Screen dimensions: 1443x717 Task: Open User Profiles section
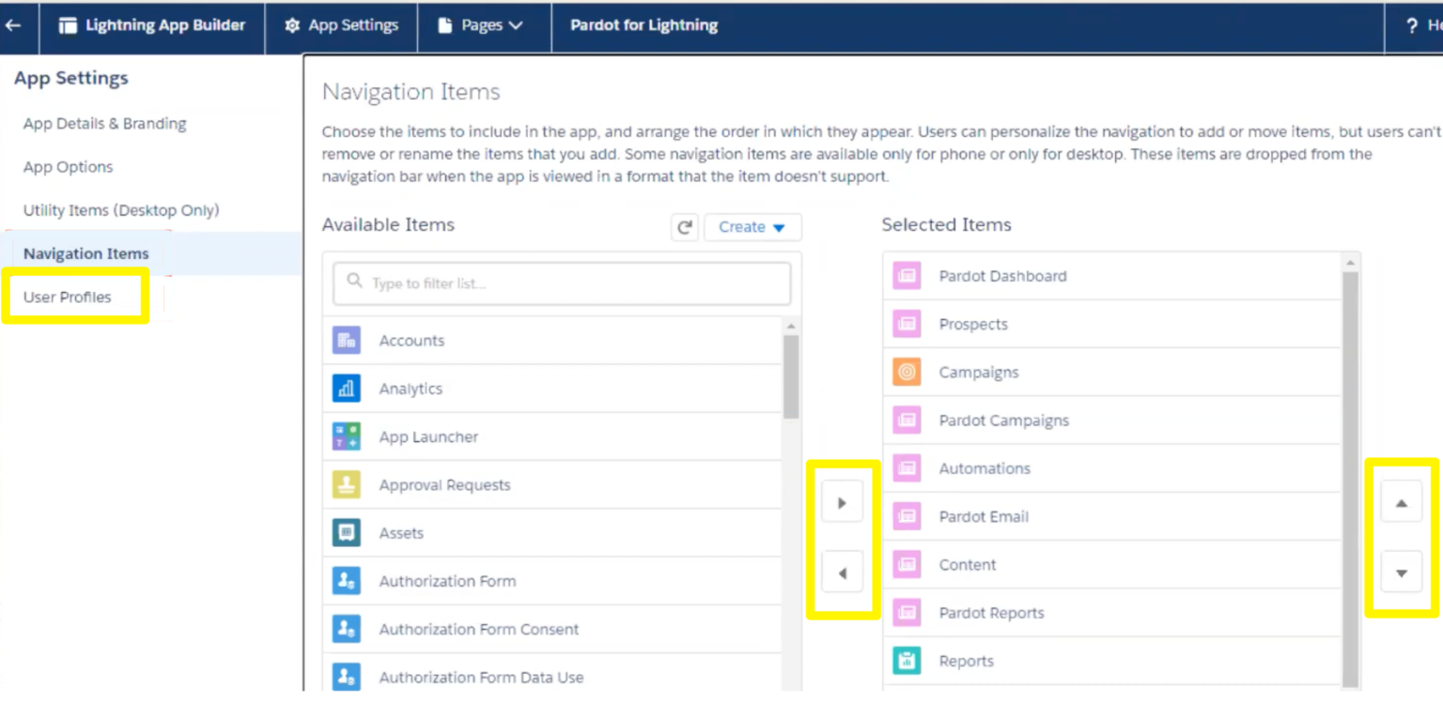point(67,297)
